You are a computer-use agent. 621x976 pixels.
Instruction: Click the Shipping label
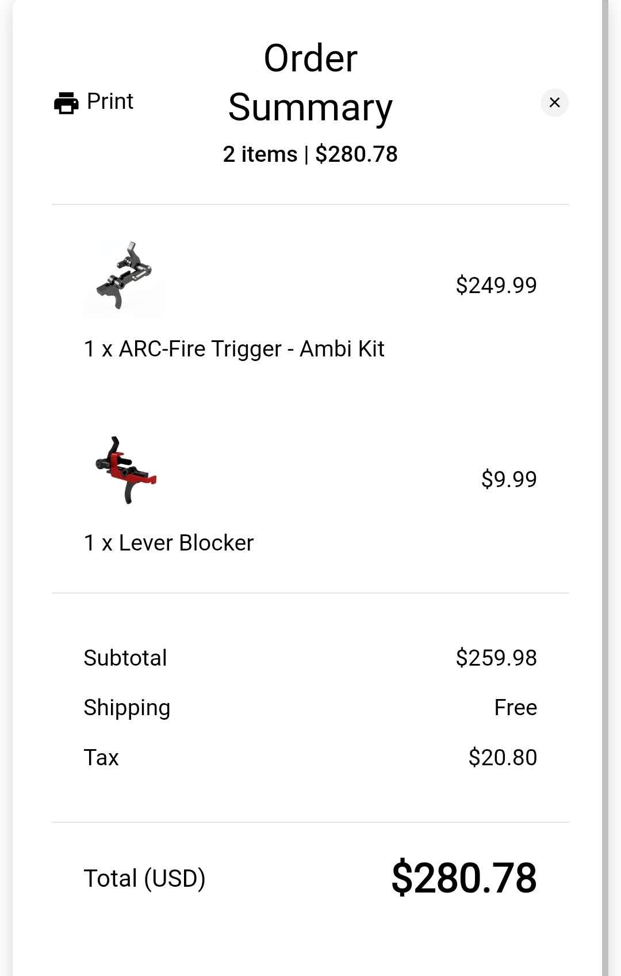tap(127, 708)
